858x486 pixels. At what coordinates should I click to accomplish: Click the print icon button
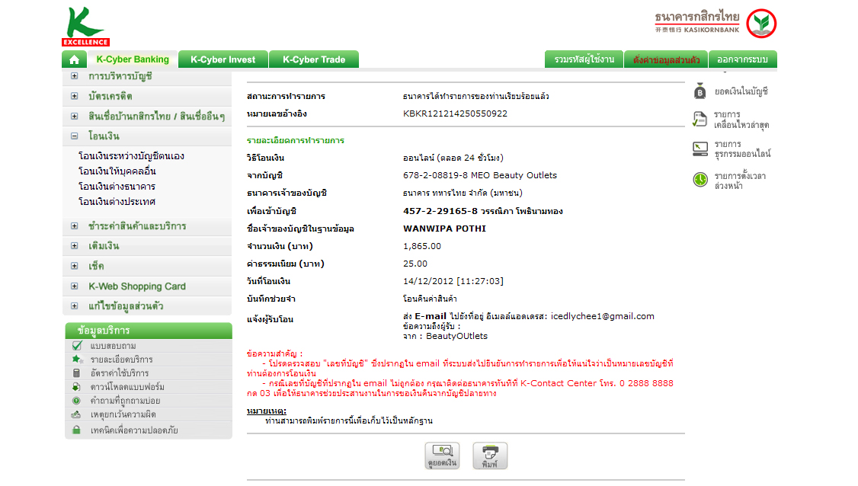490,456
